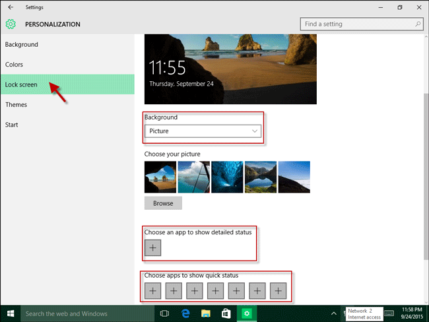Choose the mountain lake thumbnail
This screenshot has height=322, width=429.
tap(261, 177)
